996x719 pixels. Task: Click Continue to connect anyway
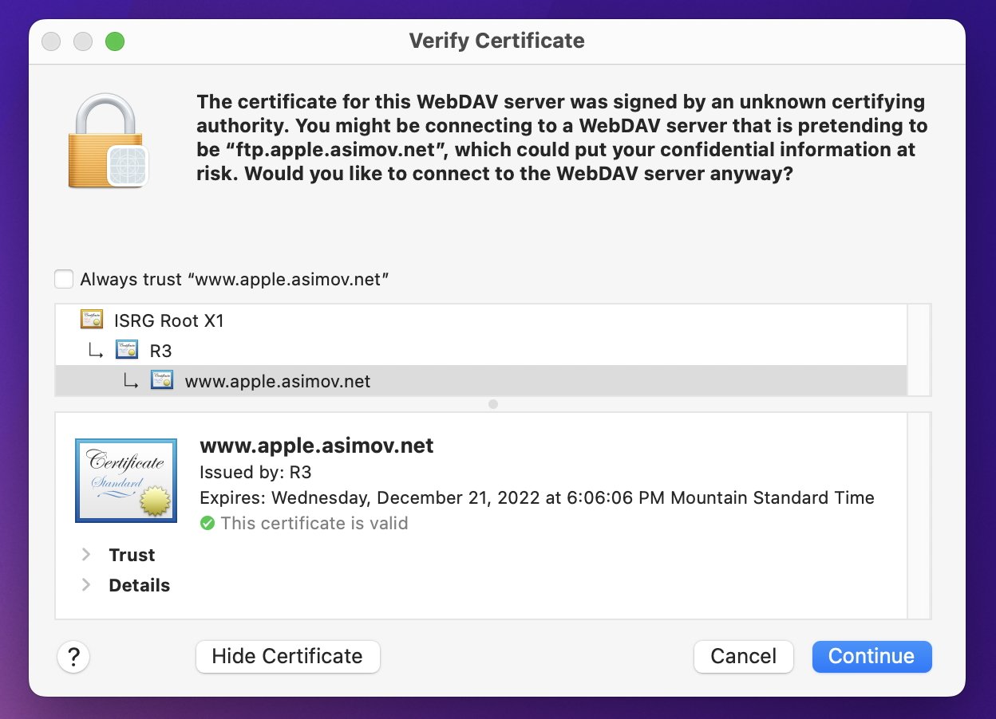(871, 657)
